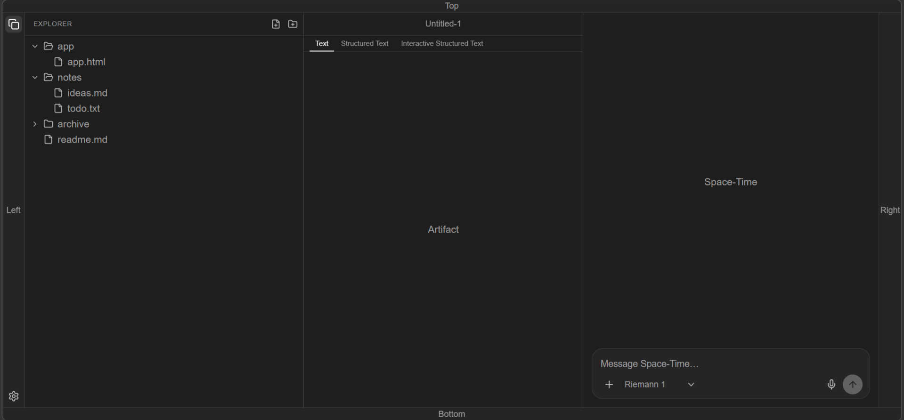
Task: Toggle the Top panel edge
Action: click(452, 6)
